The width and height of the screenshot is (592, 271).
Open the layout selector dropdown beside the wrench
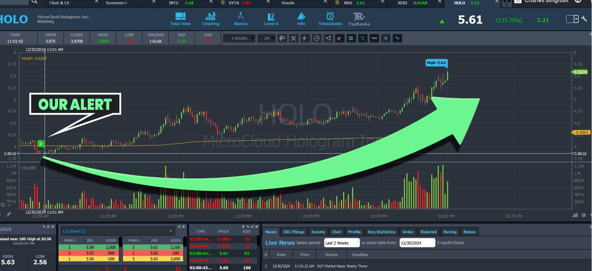tap(572, 19)
